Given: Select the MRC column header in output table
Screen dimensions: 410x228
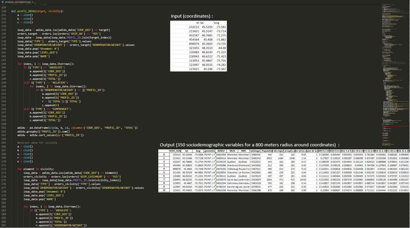Looking at the screenshot, I should coord(243,151).
